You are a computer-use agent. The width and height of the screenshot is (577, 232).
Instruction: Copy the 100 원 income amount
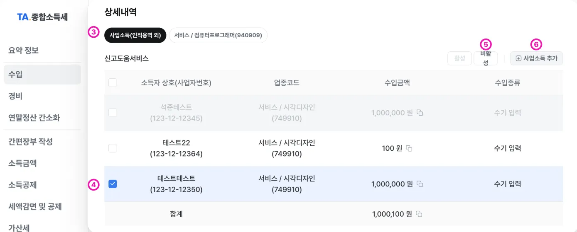(409, 148)
